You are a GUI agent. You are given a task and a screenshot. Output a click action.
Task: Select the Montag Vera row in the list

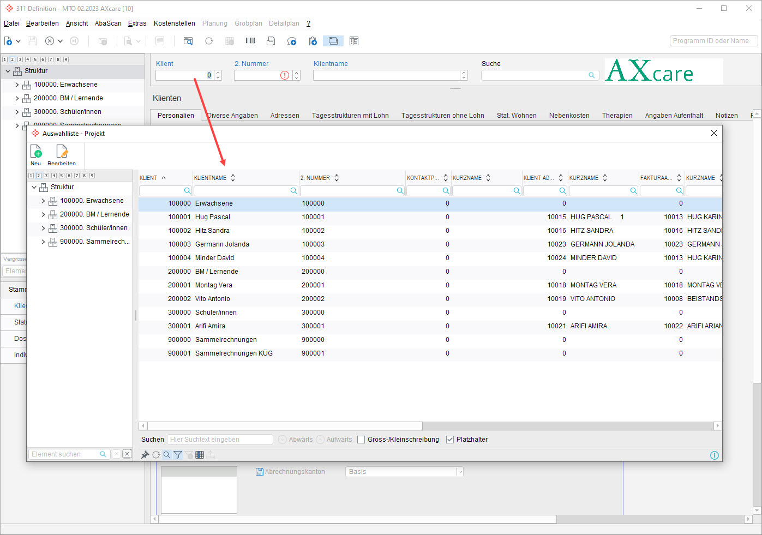pos(430,285)
